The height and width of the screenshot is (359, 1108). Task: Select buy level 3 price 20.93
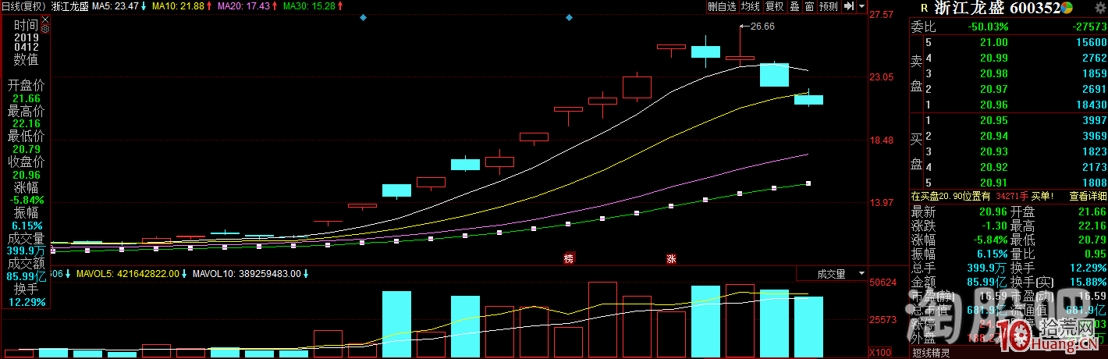point(993,151)
